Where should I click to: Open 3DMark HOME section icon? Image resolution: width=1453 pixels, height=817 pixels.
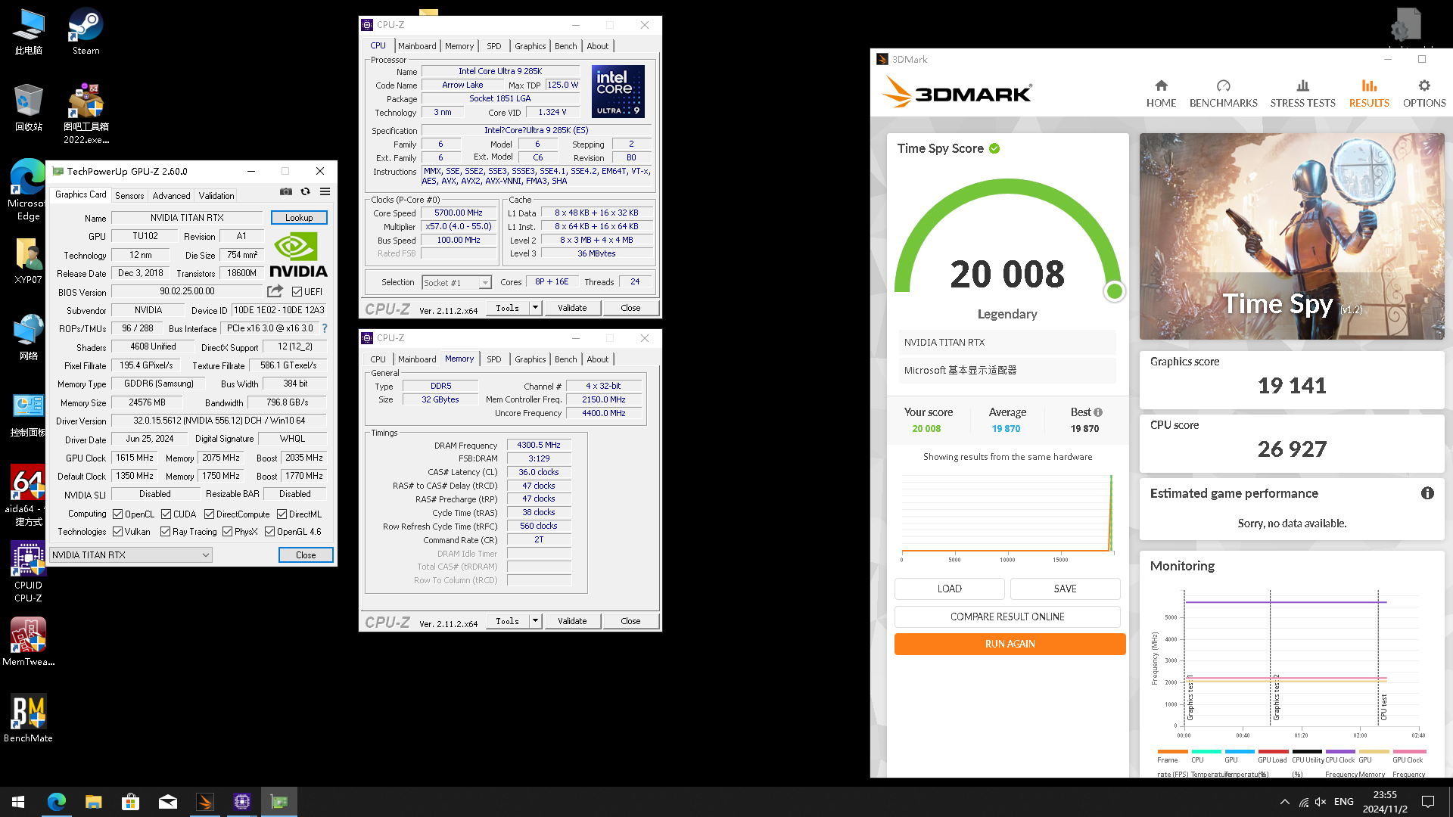[1161, 85]
